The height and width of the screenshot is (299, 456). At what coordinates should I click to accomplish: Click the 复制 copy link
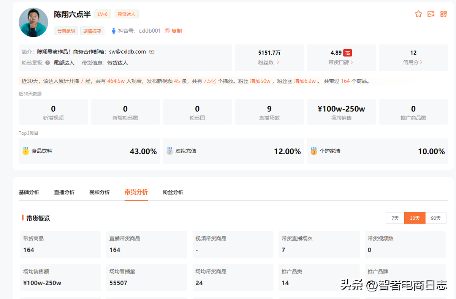tap(177, 31)
